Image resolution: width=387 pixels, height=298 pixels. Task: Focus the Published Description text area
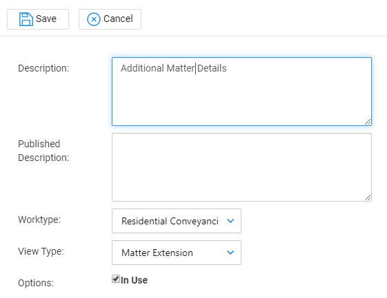241,167
